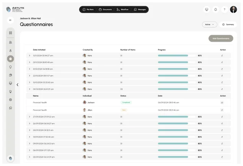
Task: Open the Active status dropdown
Action: click(x=210, y=24)
